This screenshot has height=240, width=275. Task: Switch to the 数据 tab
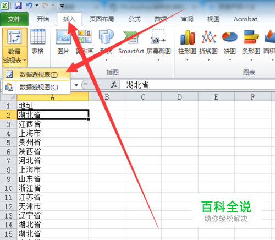[x=161, y=19]
